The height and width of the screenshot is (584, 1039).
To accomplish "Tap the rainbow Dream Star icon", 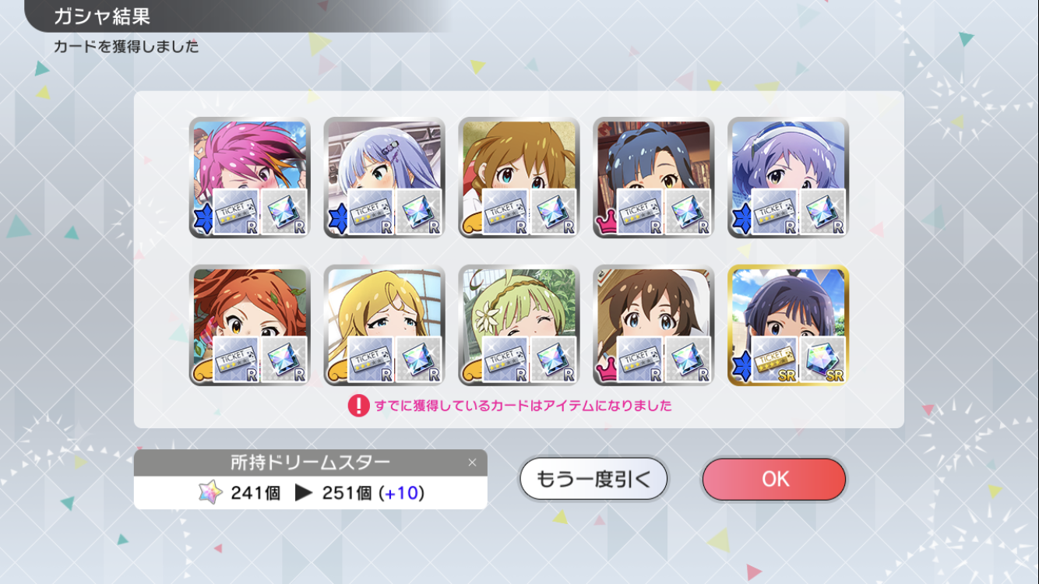I will 210,493.
